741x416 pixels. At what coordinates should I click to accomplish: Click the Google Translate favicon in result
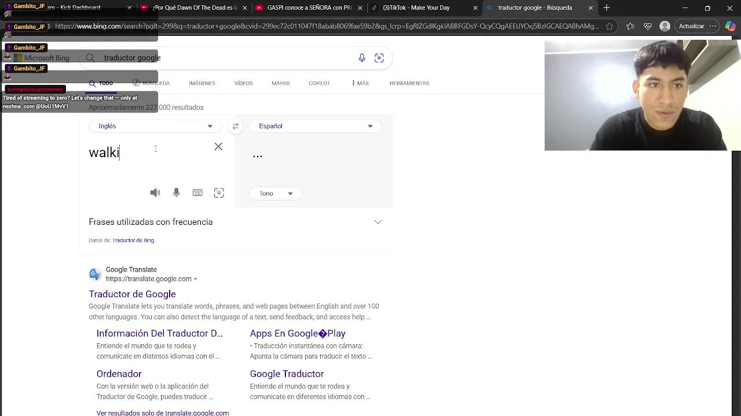point(95,274)
